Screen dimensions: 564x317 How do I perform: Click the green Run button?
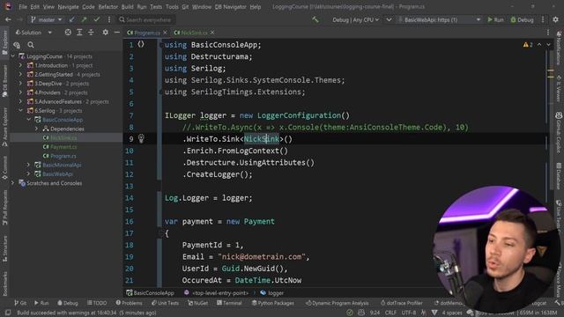pyautogui.click(x=495, y=19)
